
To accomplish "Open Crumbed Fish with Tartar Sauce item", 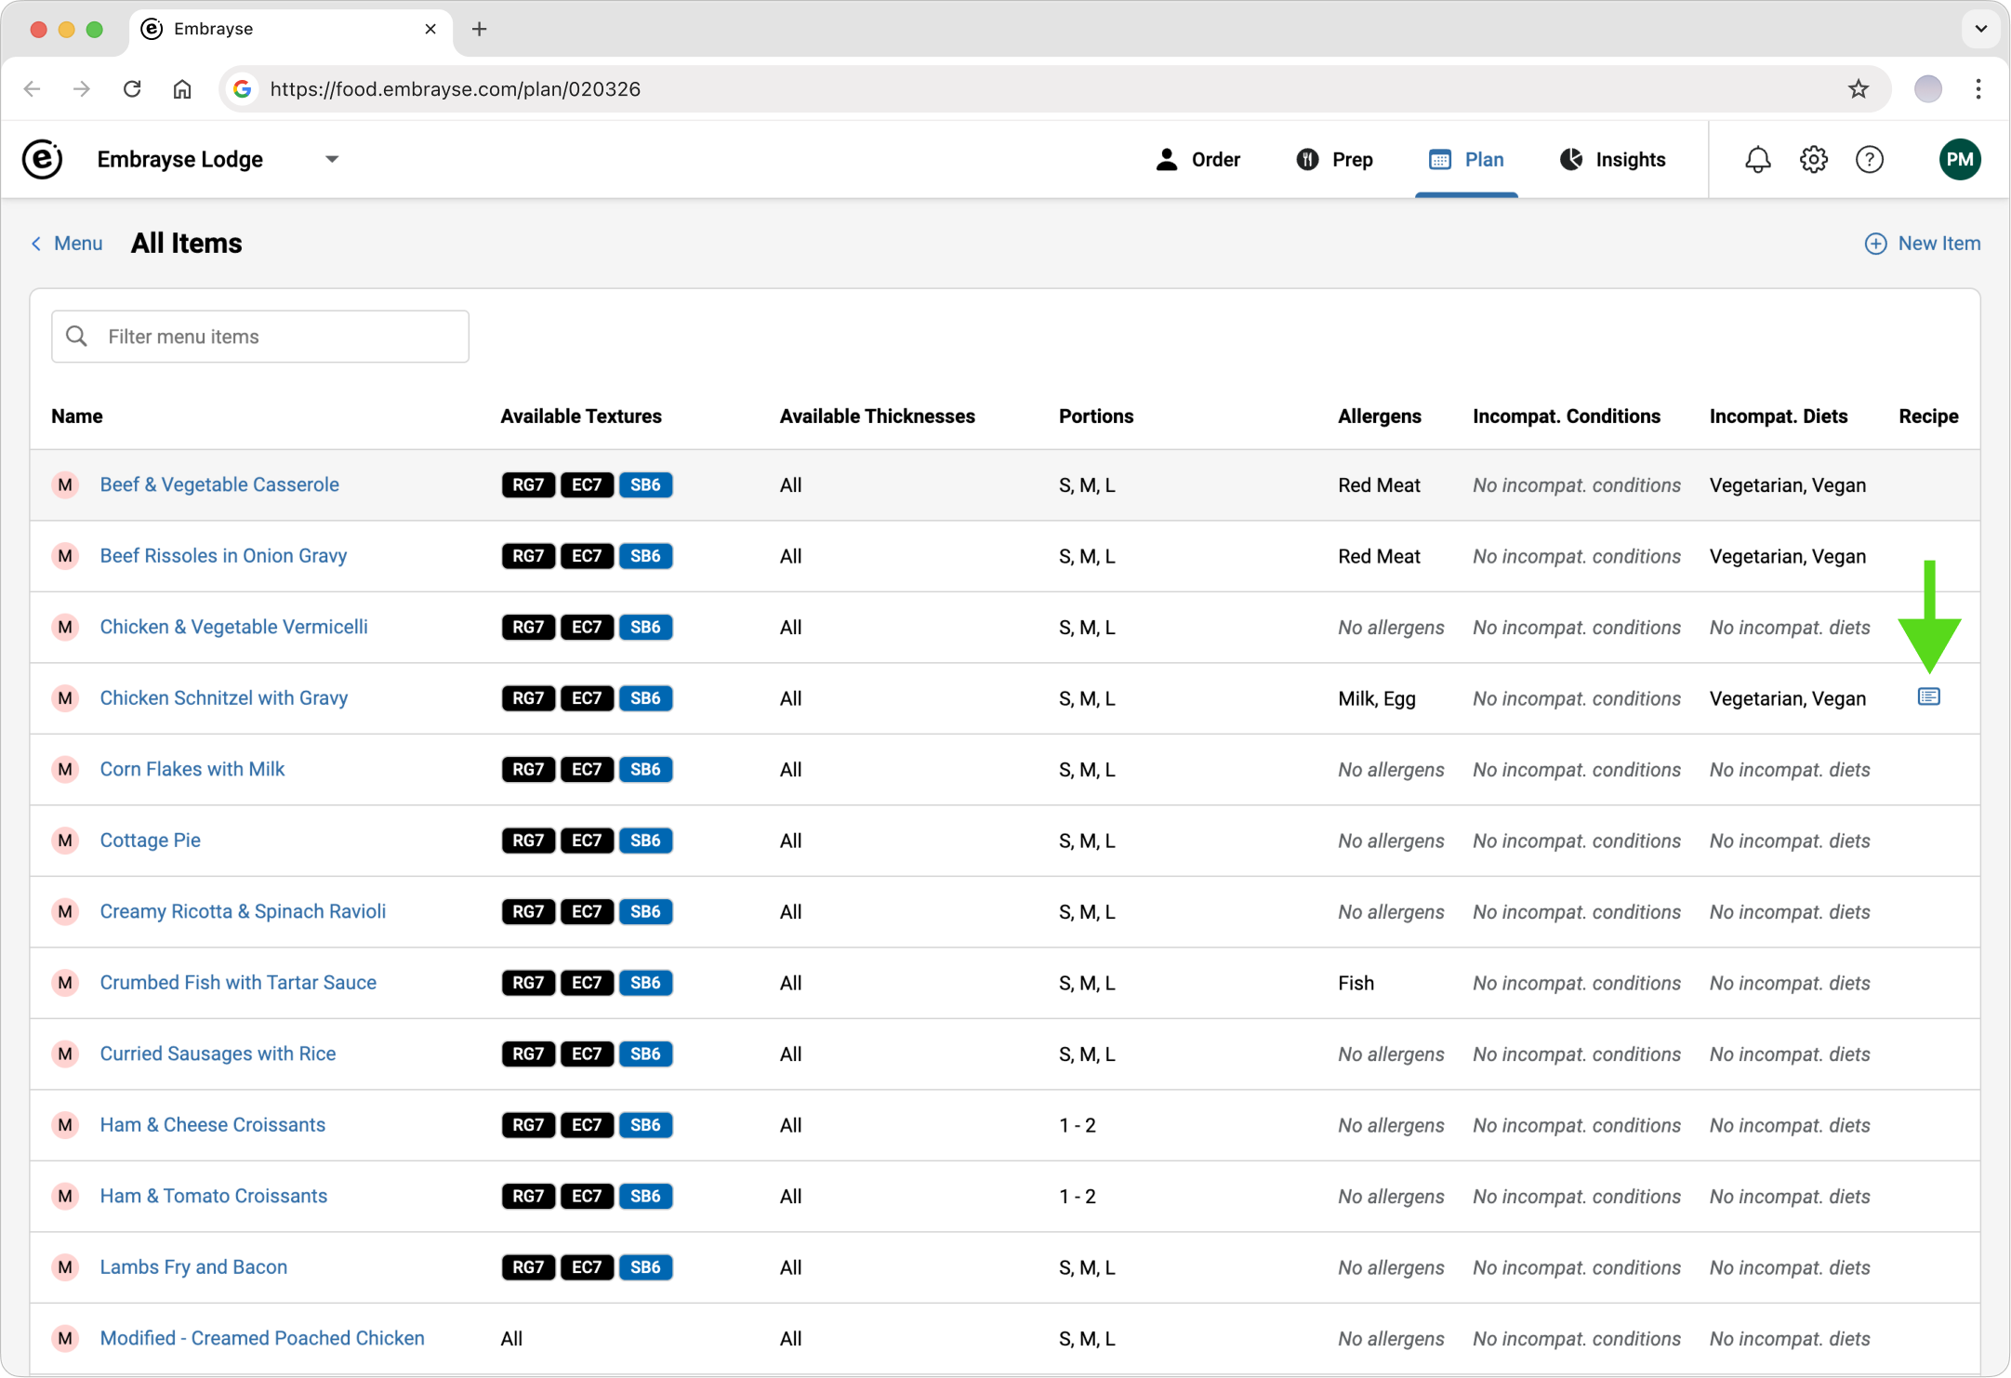I will coord(238,983).
